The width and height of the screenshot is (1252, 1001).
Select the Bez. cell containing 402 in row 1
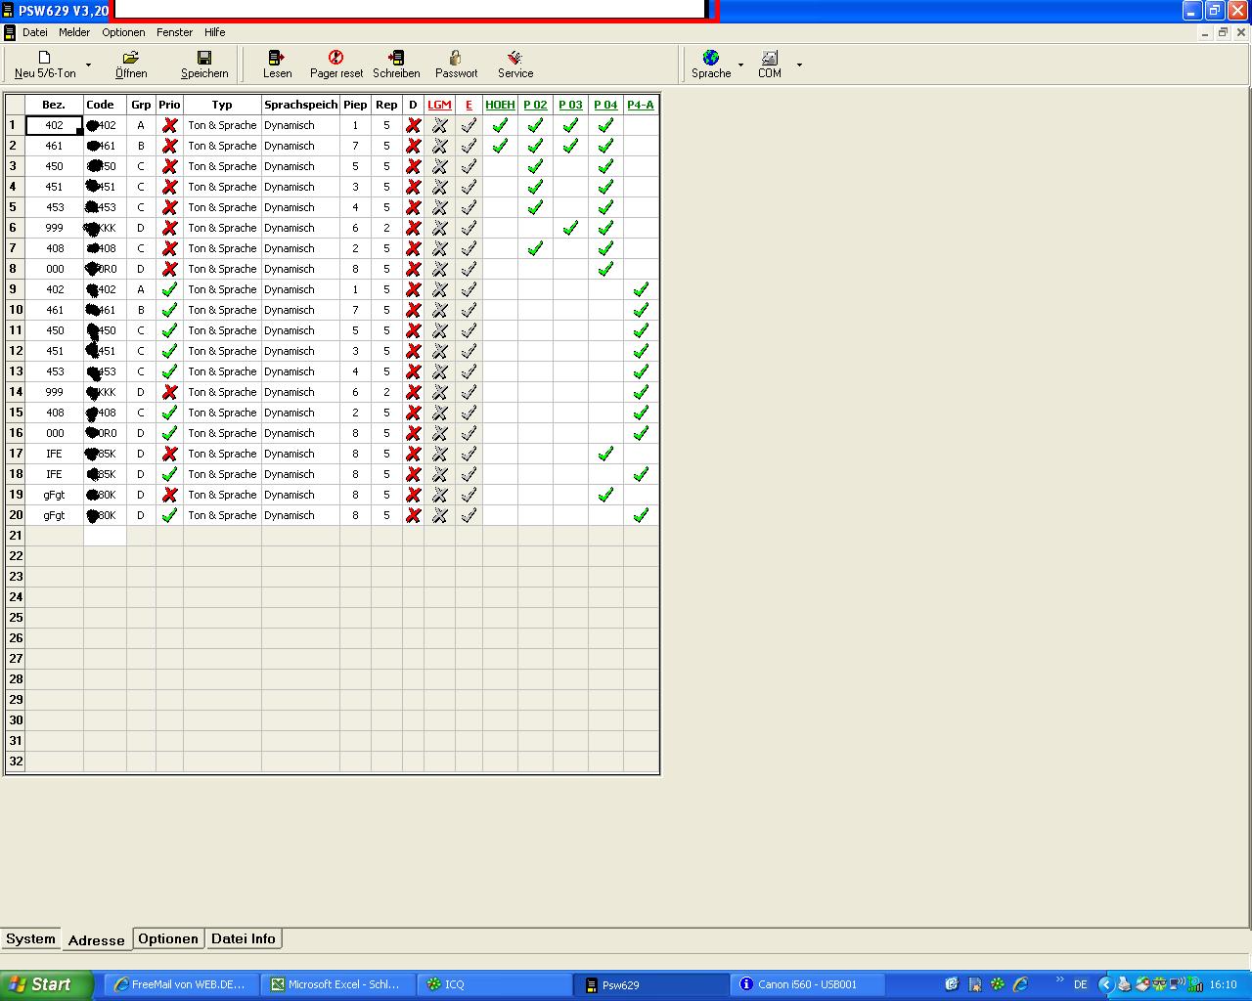pos(54,125)
